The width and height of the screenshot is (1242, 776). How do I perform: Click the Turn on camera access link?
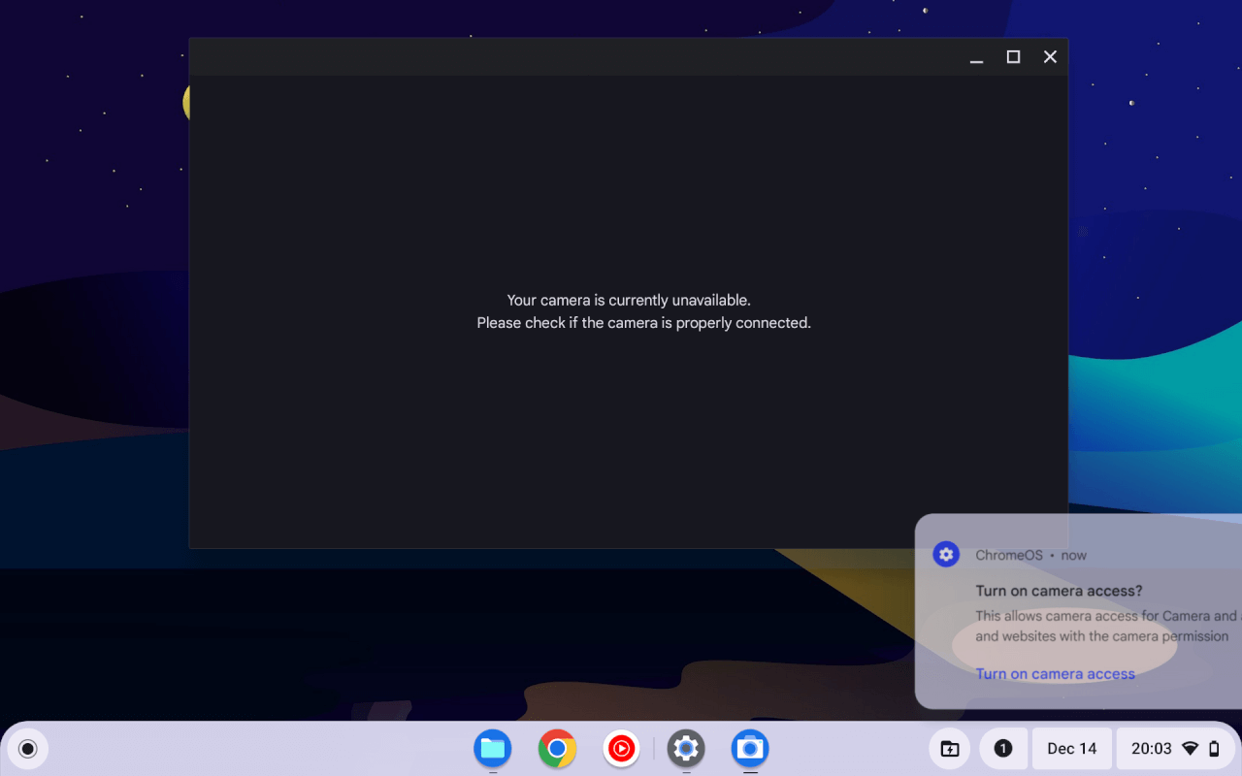pyautogui.click(x=1055, y=673)
